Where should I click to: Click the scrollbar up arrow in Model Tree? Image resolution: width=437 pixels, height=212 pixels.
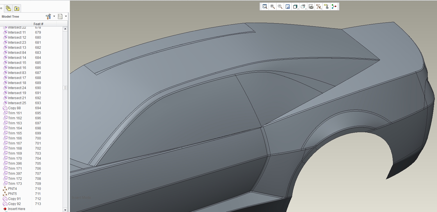[65, 29]
